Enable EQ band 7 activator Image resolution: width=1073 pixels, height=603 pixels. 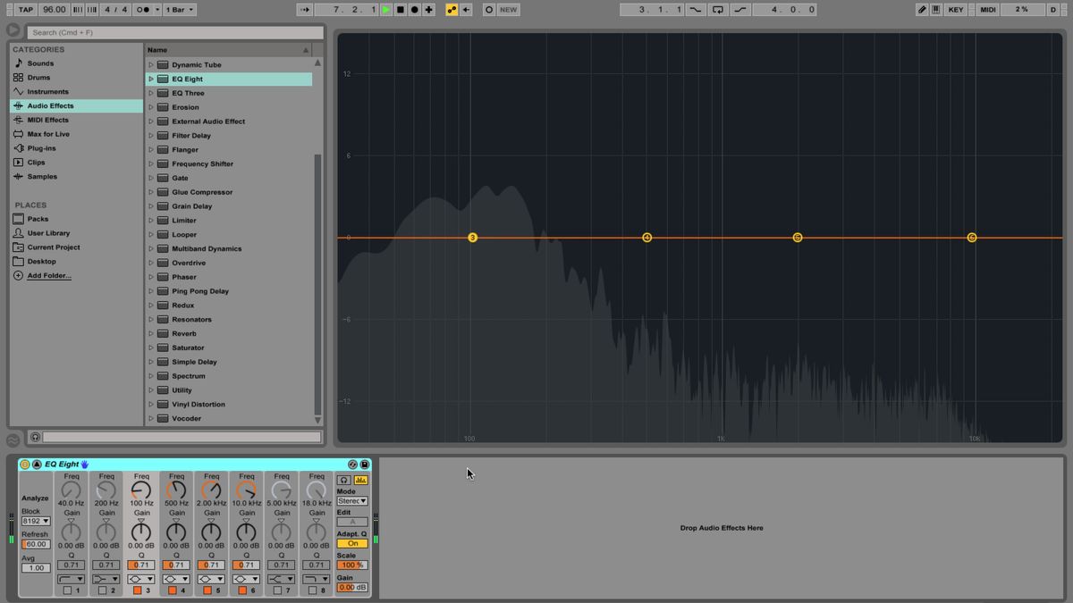coord(277,590)
